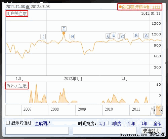168x139 pixels.
Task: Click the date label 2012-01-11
Action: pos(151,13)
